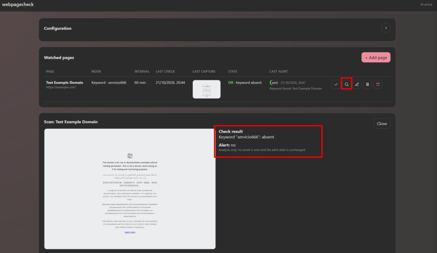Click the '21/10/2026, 20:41' alert timestamp
This screenshot has width=437, height=253.
pos(293,83)
